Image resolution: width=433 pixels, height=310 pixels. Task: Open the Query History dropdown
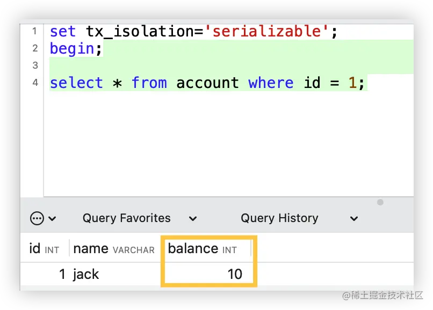[299, 218]
